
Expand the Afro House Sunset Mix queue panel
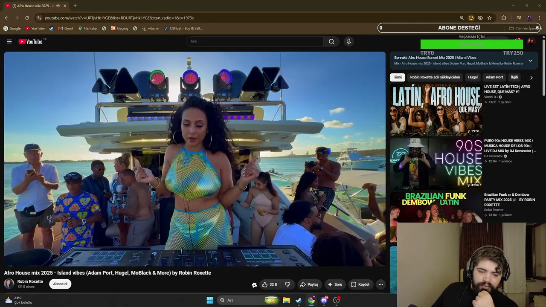(x=530, y=61)
